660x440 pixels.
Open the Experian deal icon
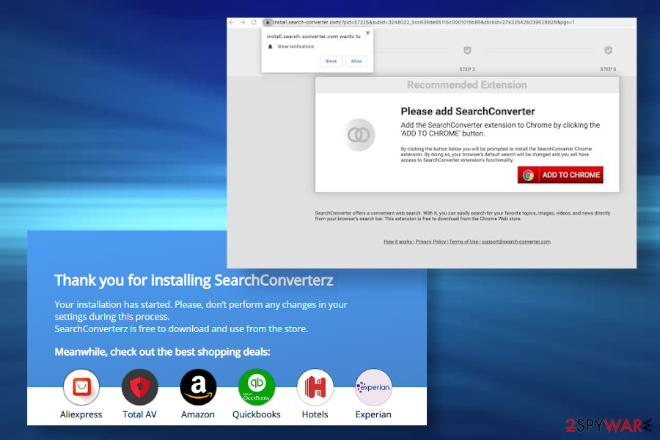coord(374,387)
